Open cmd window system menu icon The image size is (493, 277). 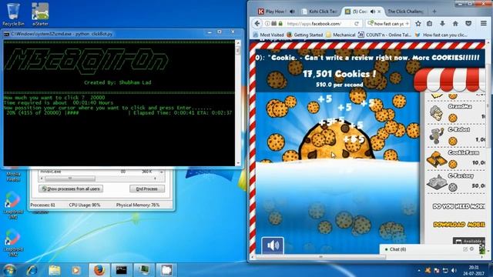coord(6,34)
